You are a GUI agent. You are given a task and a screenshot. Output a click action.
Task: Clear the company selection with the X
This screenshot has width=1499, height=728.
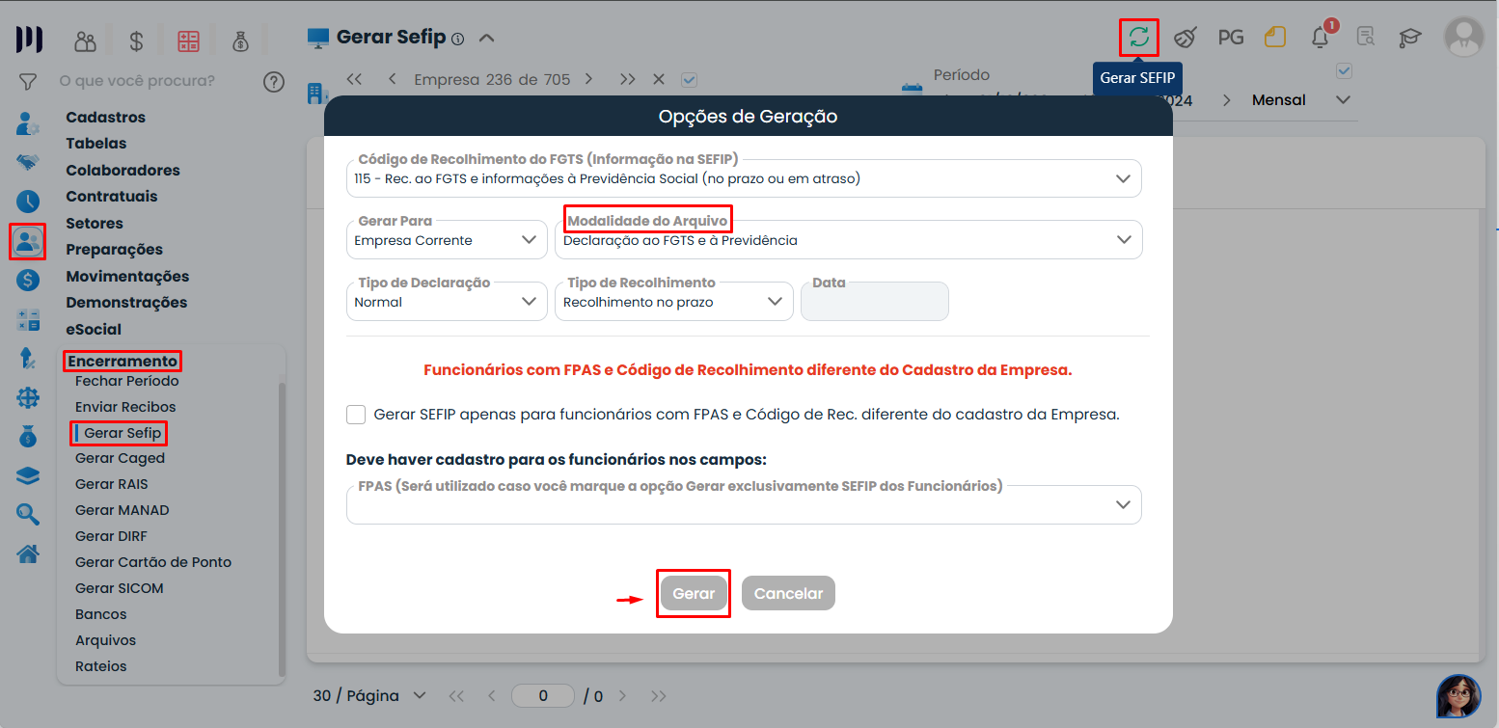(x=659, y=79)
